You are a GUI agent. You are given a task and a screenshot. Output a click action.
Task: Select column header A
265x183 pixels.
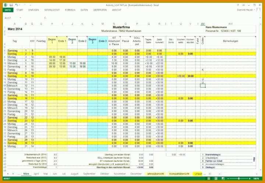14,24
